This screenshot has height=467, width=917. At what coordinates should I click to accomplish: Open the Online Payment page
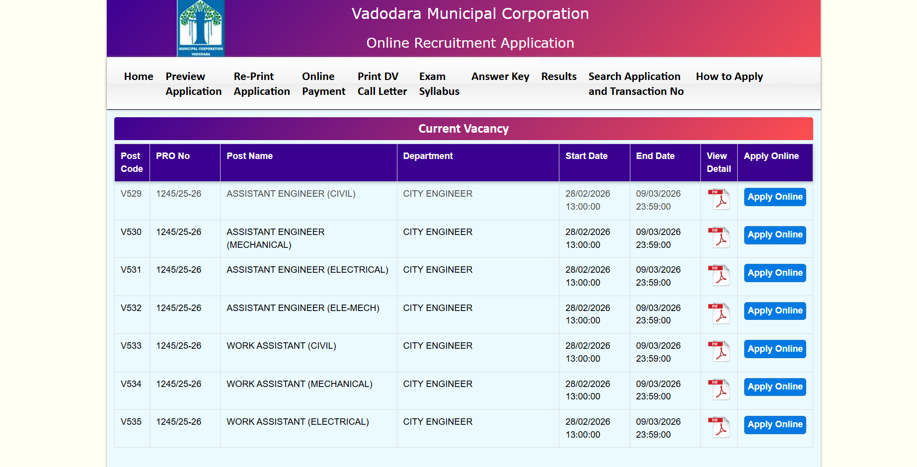tap(323, 84)
